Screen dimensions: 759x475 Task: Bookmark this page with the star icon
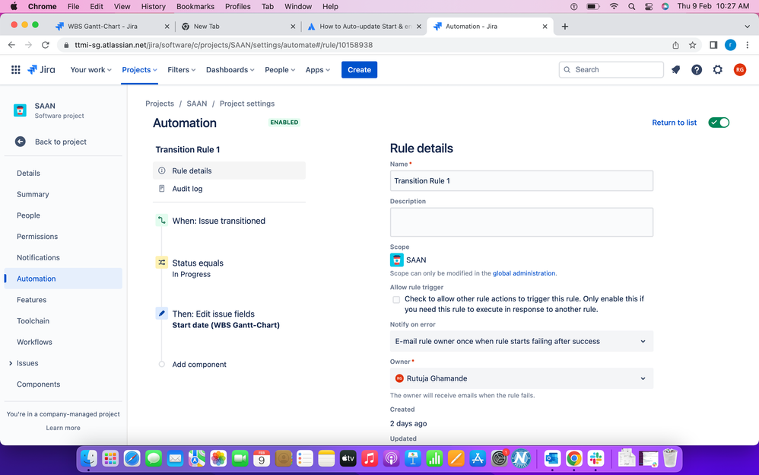(692, 45)
